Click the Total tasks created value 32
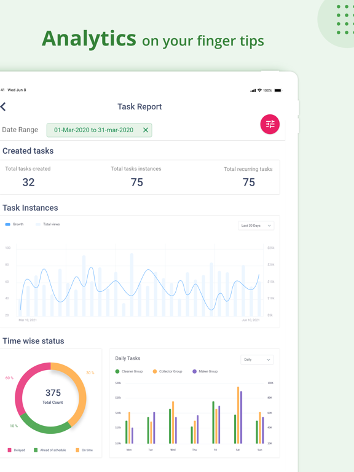Viewport: 354px width, 472px height. click(28, 182)
